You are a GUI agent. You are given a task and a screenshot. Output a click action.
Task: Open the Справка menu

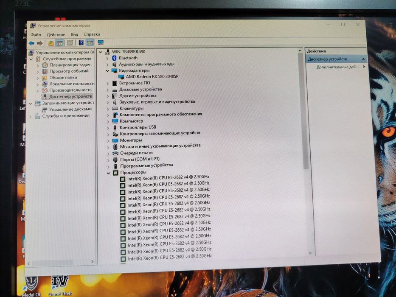[92, 34]
